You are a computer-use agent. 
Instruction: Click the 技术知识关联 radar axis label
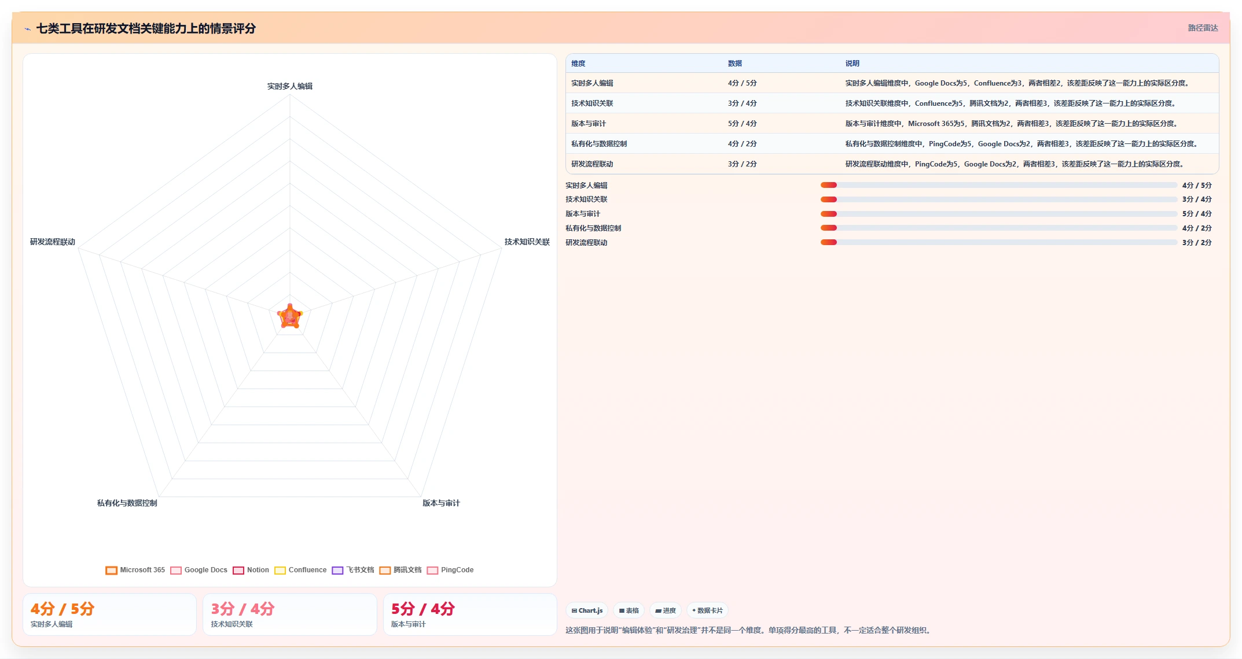(527, 242)
